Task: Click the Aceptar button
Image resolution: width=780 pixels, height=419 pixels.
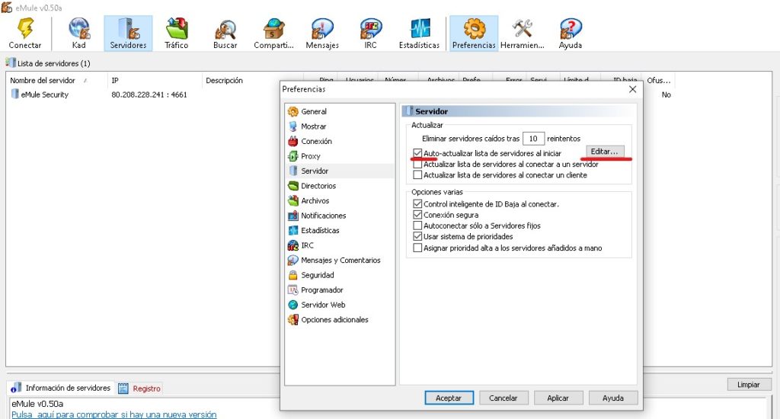Action: [x=449, y=398]
